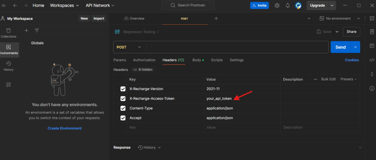Open Collections in the sidebar
This screenshot has width=376, height=160.
pyautogui.click(x=9, y=33)
